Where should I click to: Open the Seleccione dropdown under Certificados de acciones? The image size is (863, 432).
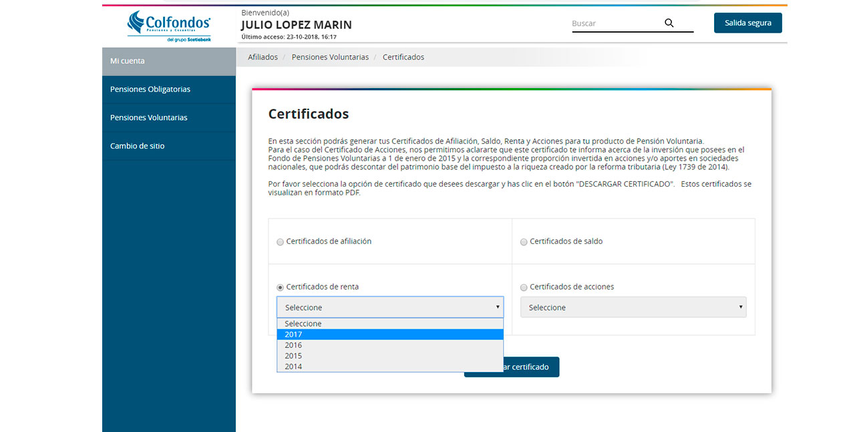pos(633,307)
